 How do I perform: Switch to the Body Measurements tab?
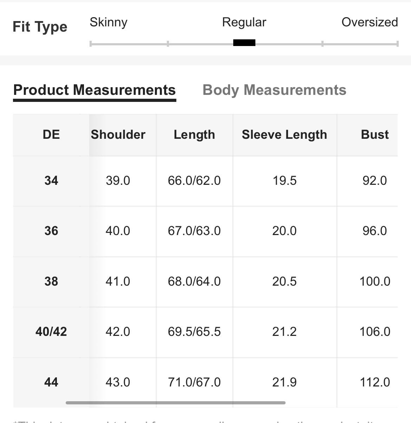click(274, 90)
